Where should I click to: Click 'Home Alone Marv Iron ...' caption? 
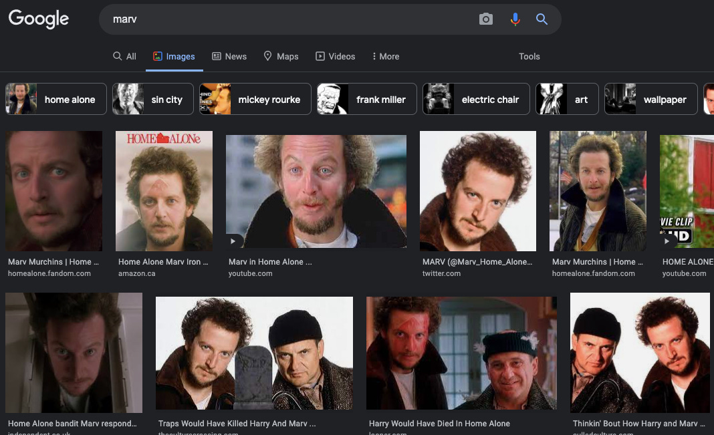tap(163, 262)
